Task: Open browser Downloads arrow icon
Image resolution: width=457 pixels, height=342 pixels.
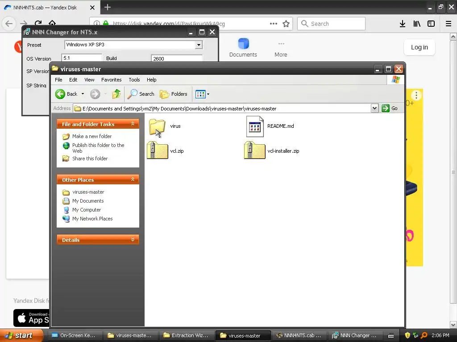Action: point(402,24)
